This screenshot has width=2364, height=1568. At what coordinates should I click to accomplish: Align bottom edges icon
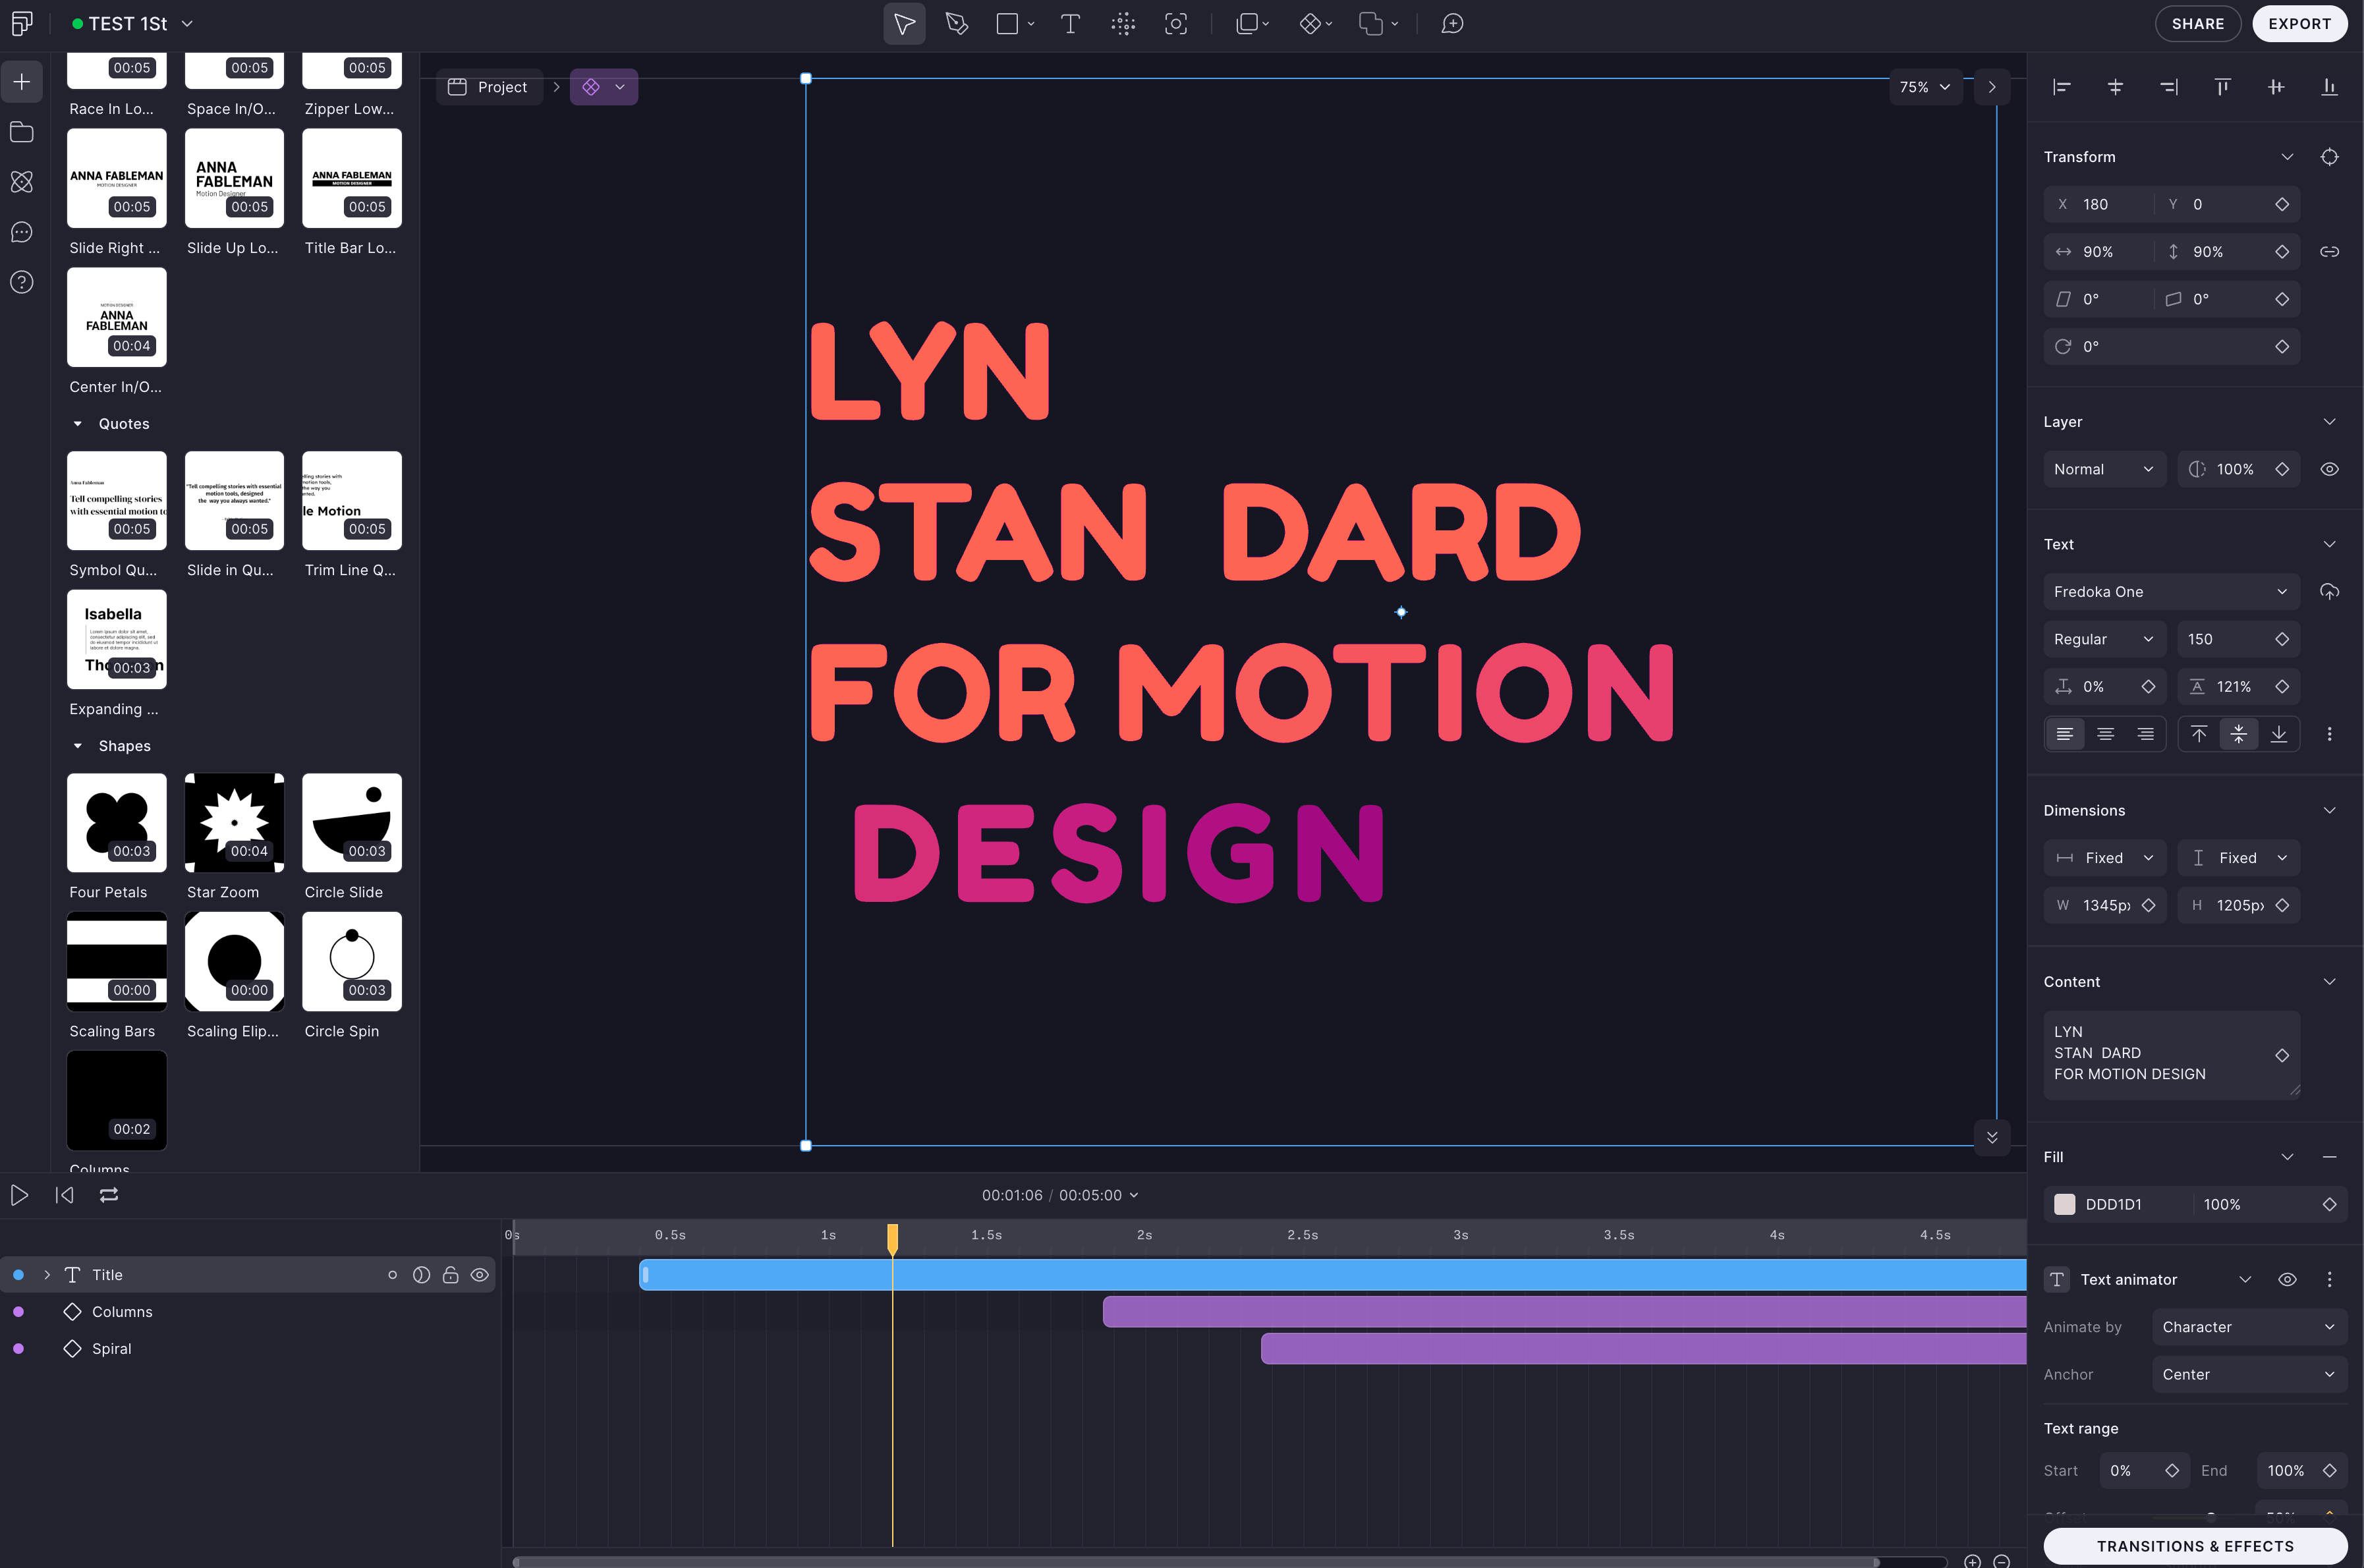coord(2329,87)
